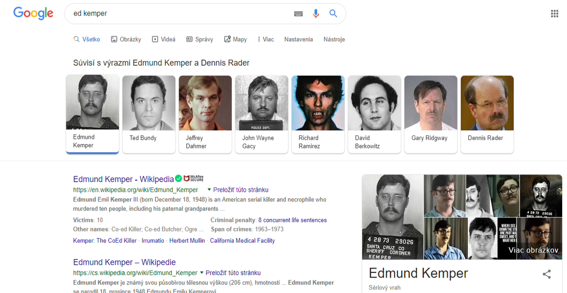
Task: Select the John Wayne Gacy card
Action: coord(262,114)
